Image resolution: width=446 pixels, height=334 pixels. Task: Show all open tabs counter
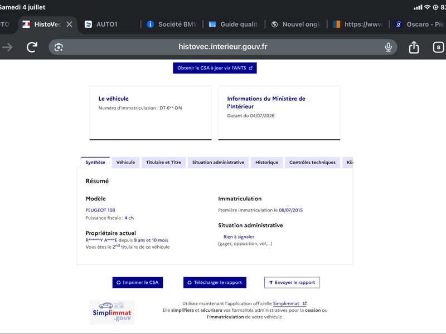(438, 47)
